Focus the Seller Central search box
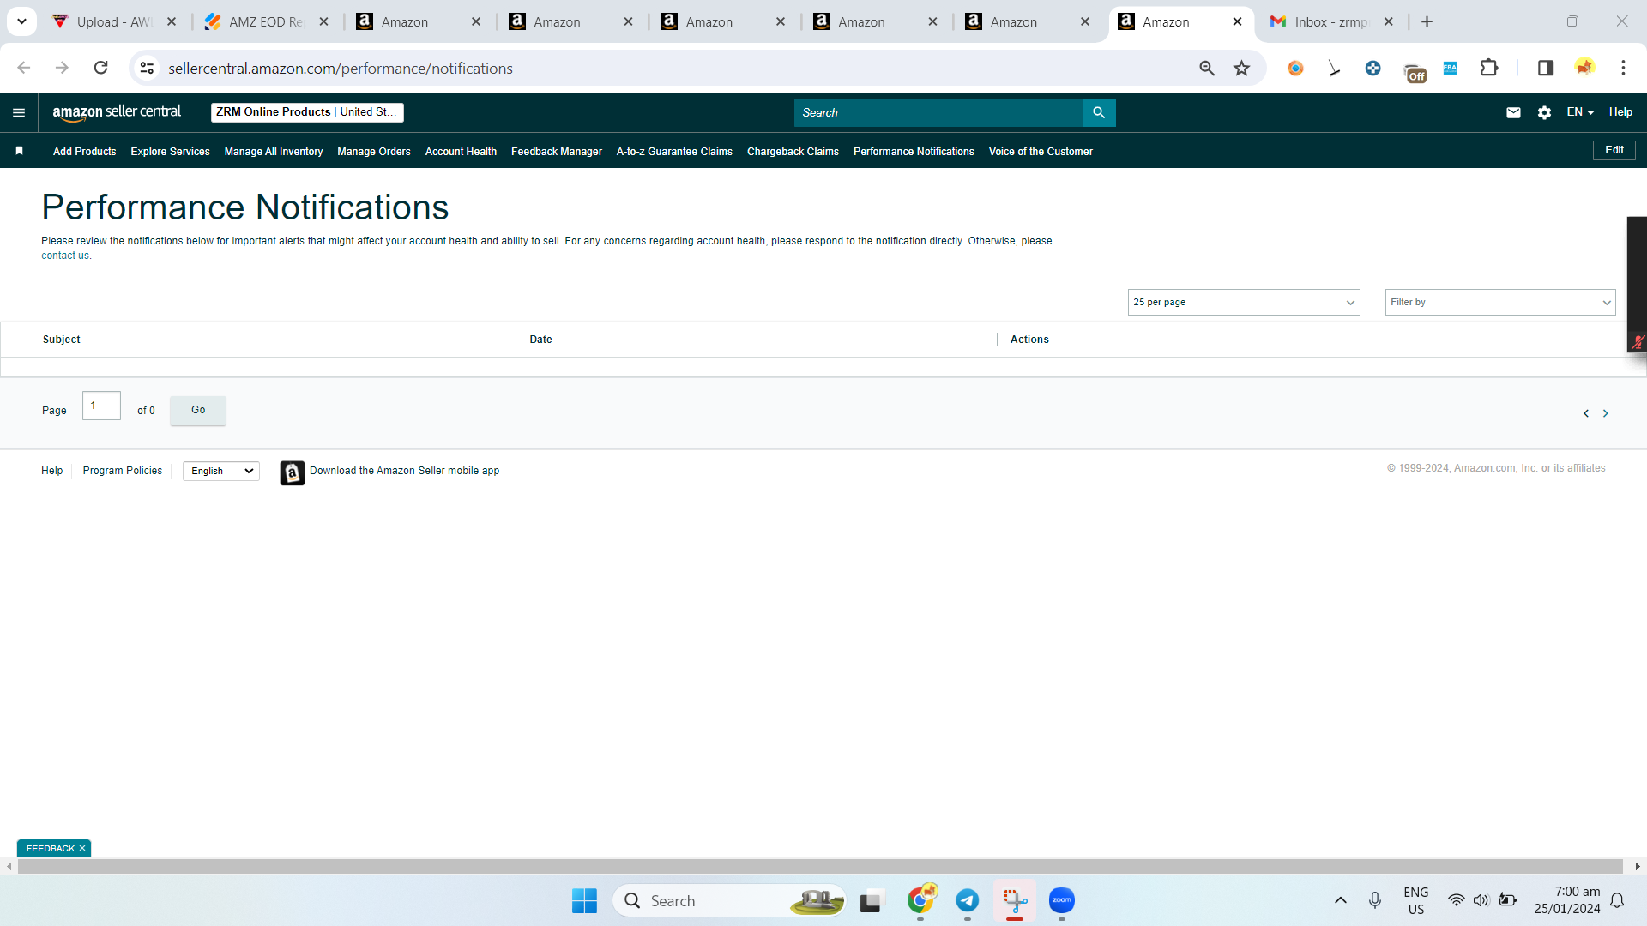The image size is (1647, 926). pyautogui.click(x=938, y=112)
